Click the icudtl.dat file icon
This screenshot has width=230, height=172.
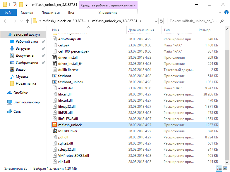54,88
